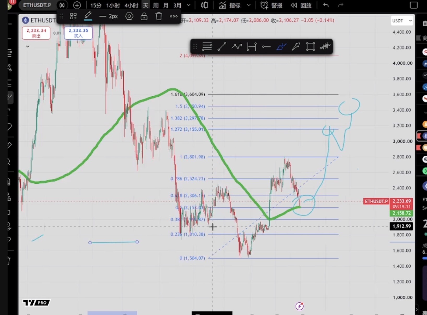
Task: Select the 月 monthly timeframe
Action: 166,5
